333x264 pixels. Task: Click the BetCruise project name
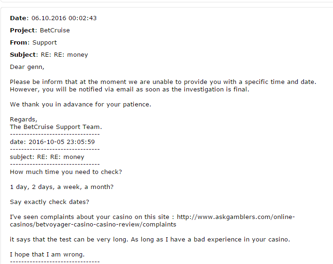click(55, 30)
